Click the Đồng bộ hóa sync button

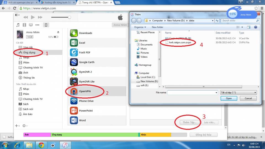pos(203,135)
